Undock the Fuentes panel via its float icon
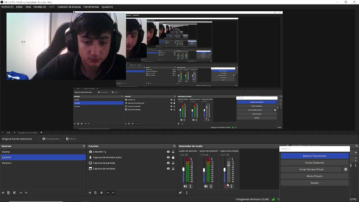Screen dimensions: 359x202 [x=174, y=146]
